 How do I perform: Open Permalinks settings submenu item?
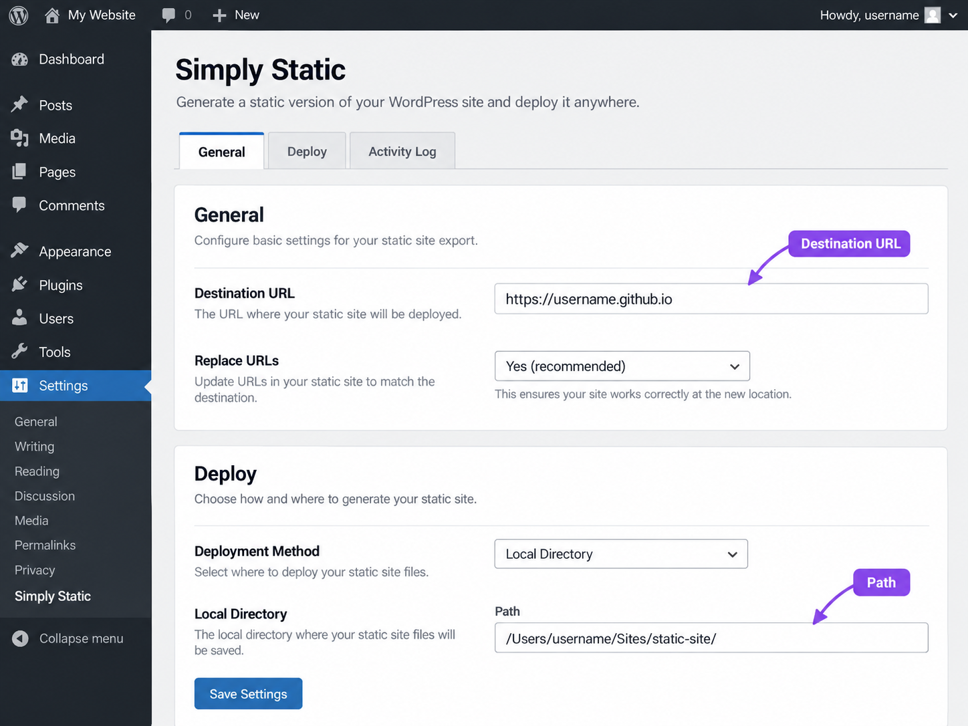point(45,545)
